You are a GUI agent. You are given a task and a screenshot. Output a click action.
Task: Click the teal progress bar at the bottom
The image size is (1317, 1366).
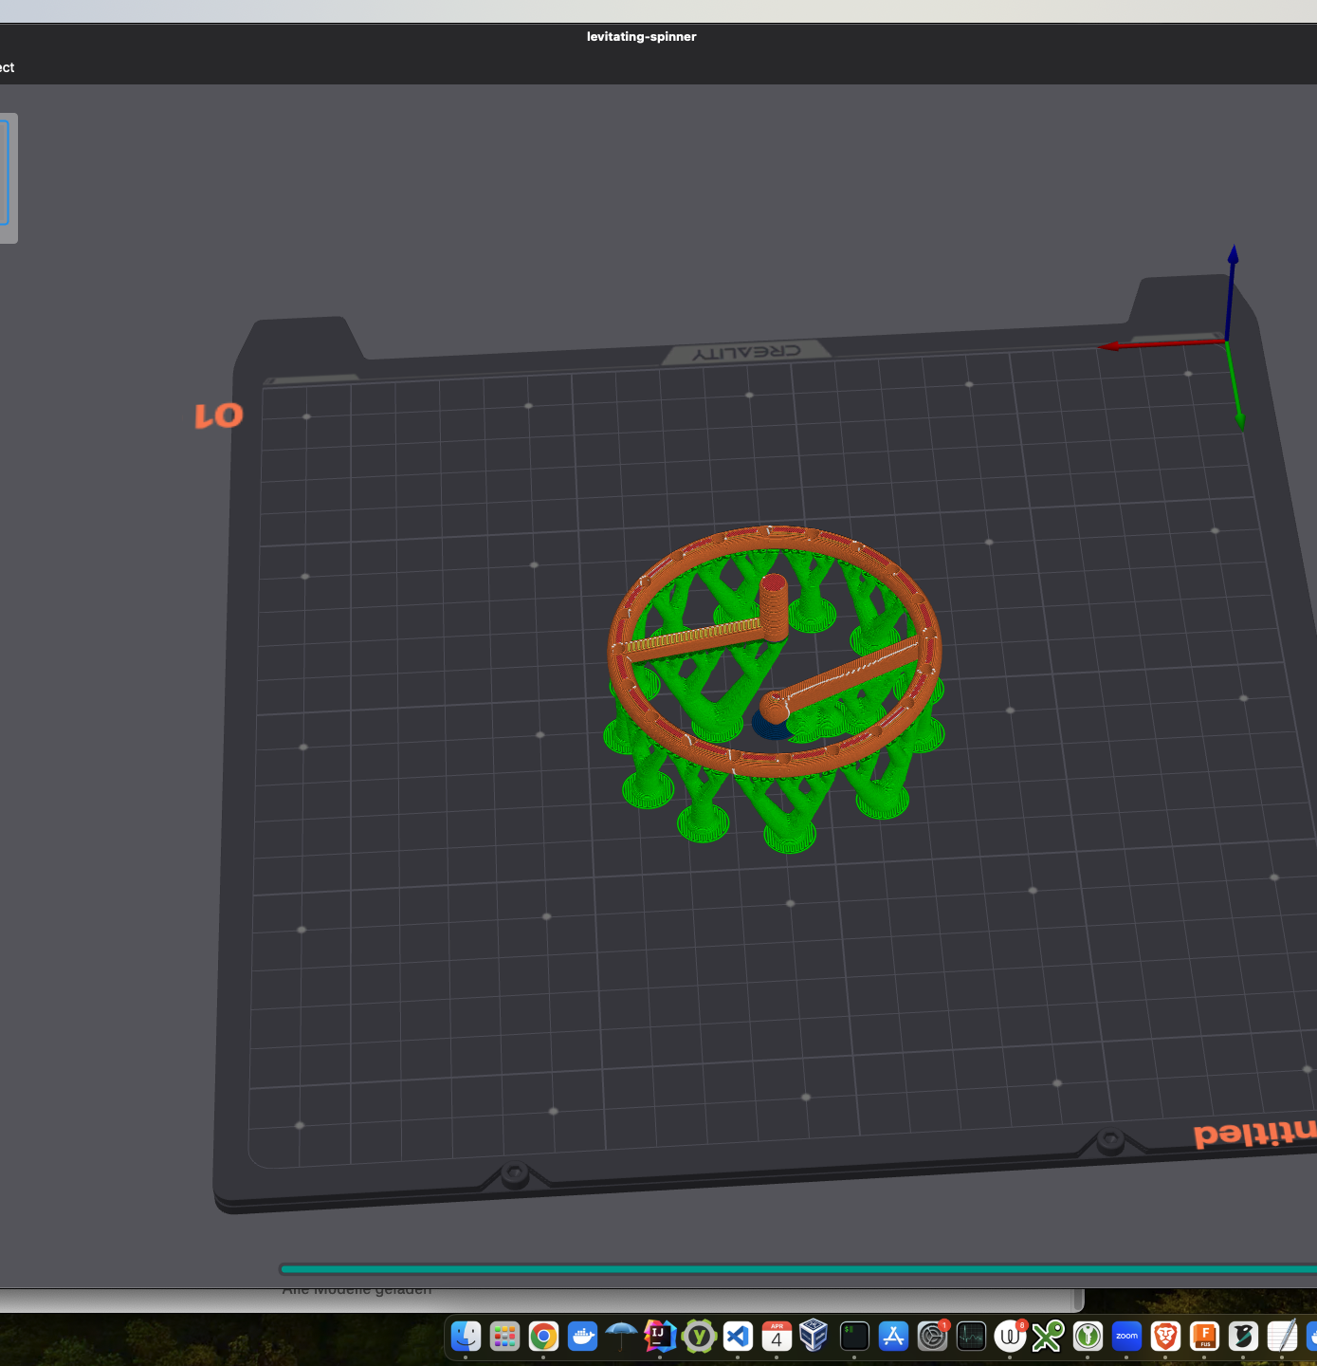pyautogui.click(x=664, y=1267)
